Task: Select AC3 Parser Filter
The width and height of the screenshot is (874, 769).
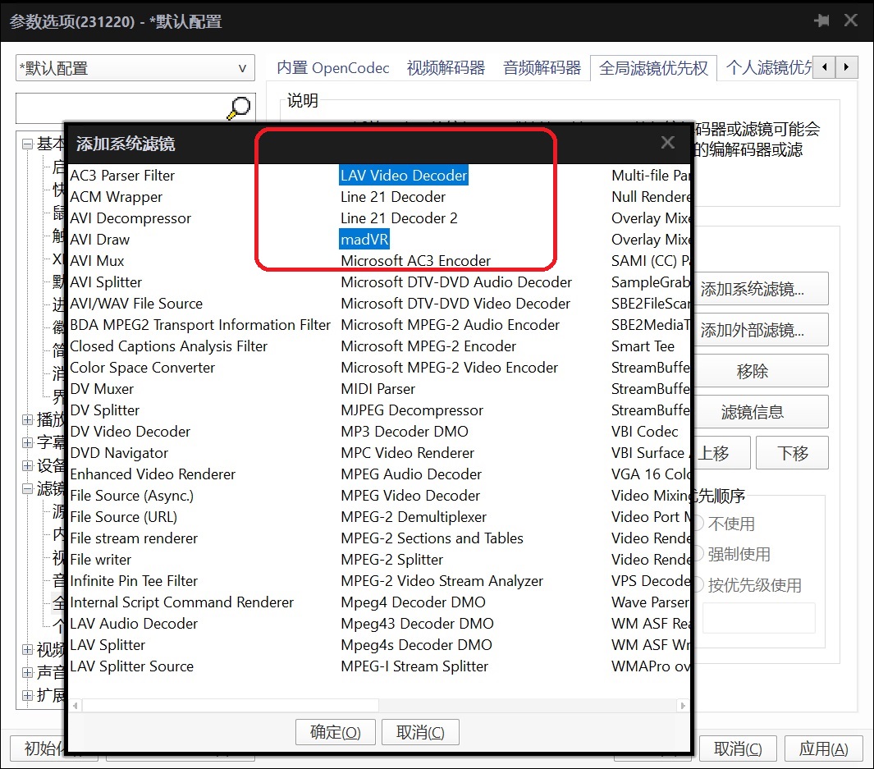Action: 122,176
